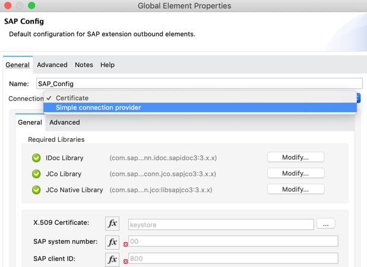This screenshot has width=367, height=267.
Task: Click Modify for JCo Native Library
Action: click(296, 189)
